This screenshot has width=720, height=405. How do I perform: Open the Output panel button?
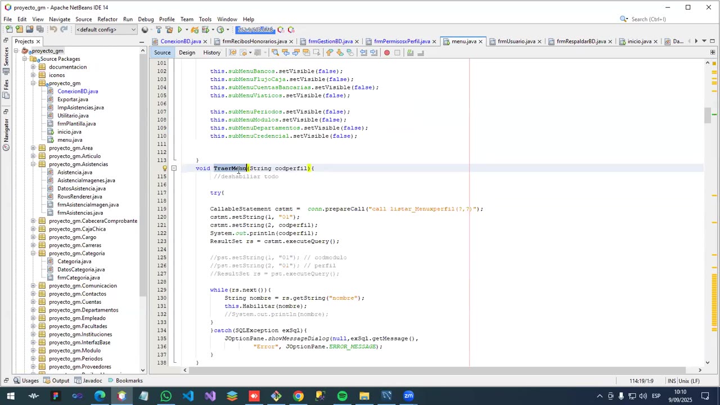pyautogui.click(x=56, y=381)
